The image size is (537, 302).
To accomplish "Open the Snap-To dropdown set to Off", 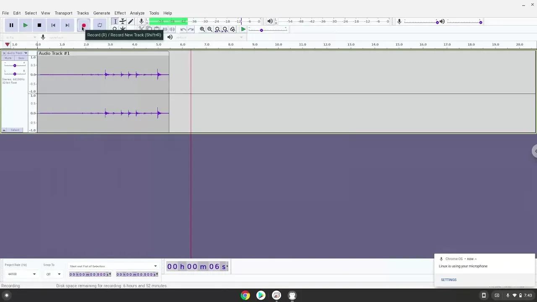I will (59, 274).
